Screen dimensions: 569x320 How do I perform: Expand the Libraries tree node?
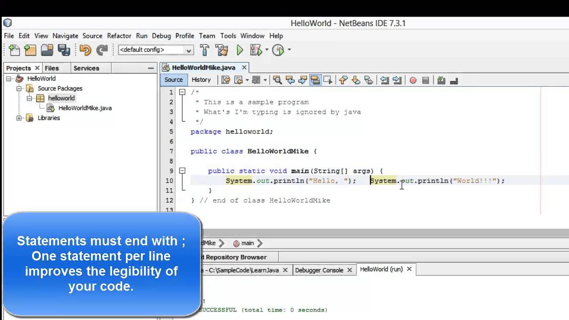19,118
